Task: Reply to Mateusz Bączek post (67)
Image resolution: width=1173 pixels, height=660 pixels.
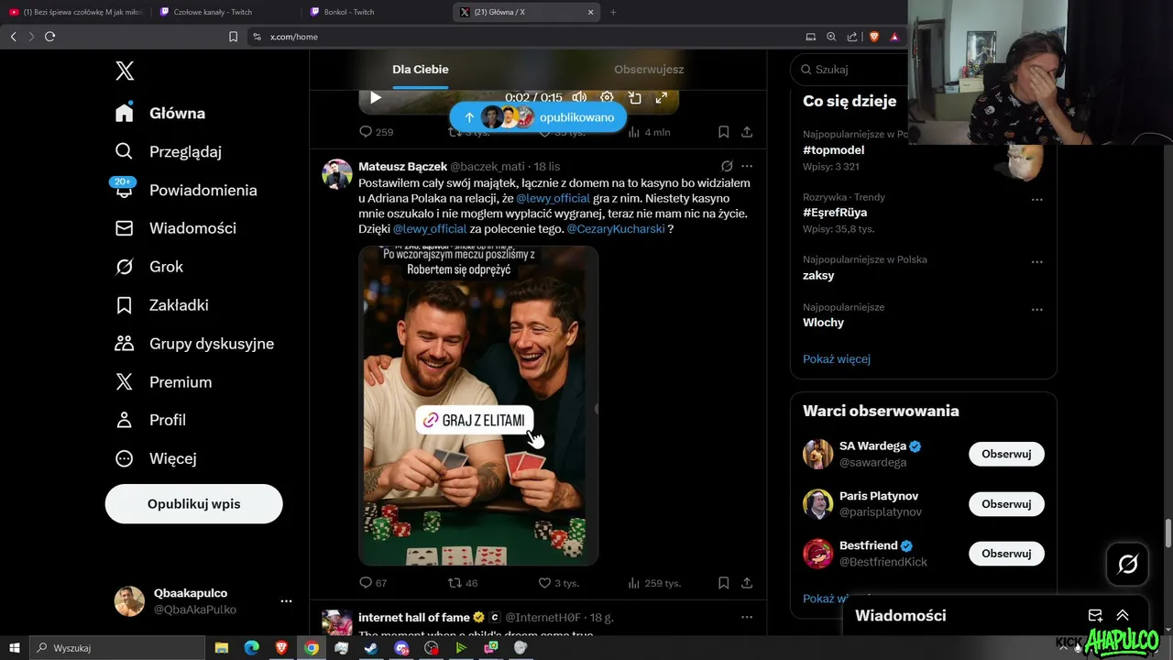Action: [x=373, y=583]
